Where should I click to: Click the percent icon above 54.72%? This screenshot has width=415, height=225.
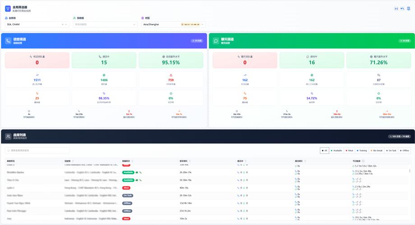[312, 94]
